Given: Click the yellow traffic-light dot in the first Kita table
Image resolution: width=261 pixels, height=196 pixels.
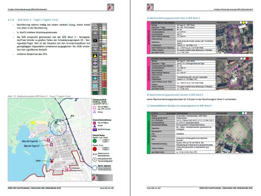Looking at the screenshot, I should (244, 22).
